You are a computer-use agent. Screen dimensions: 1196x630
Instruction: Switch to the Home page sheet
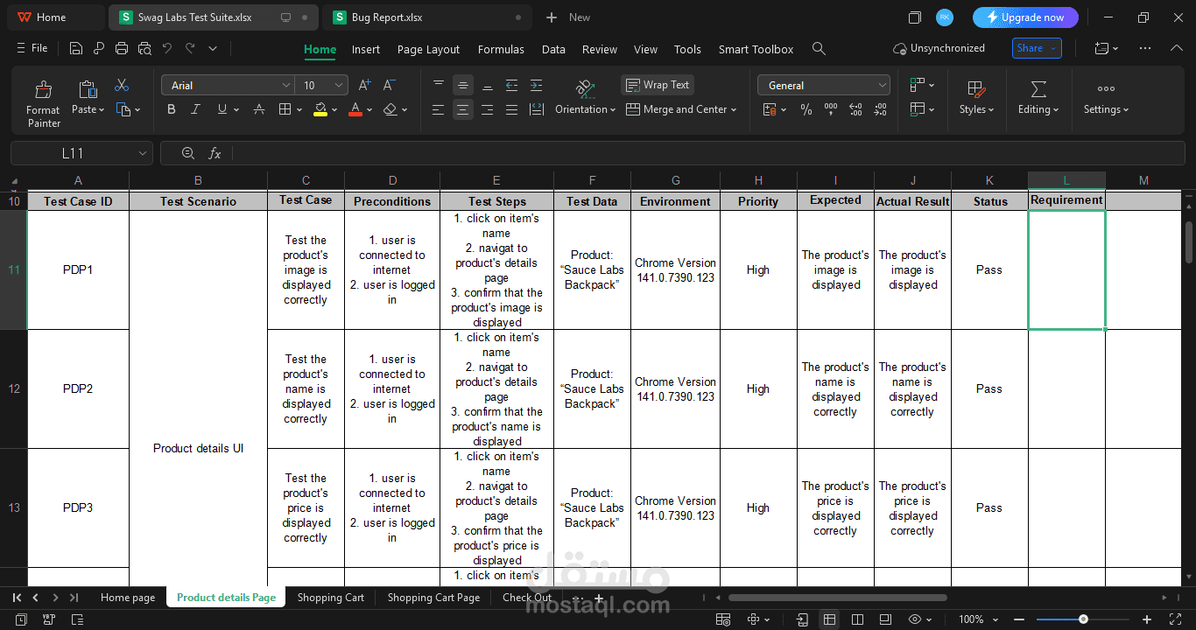128,598
